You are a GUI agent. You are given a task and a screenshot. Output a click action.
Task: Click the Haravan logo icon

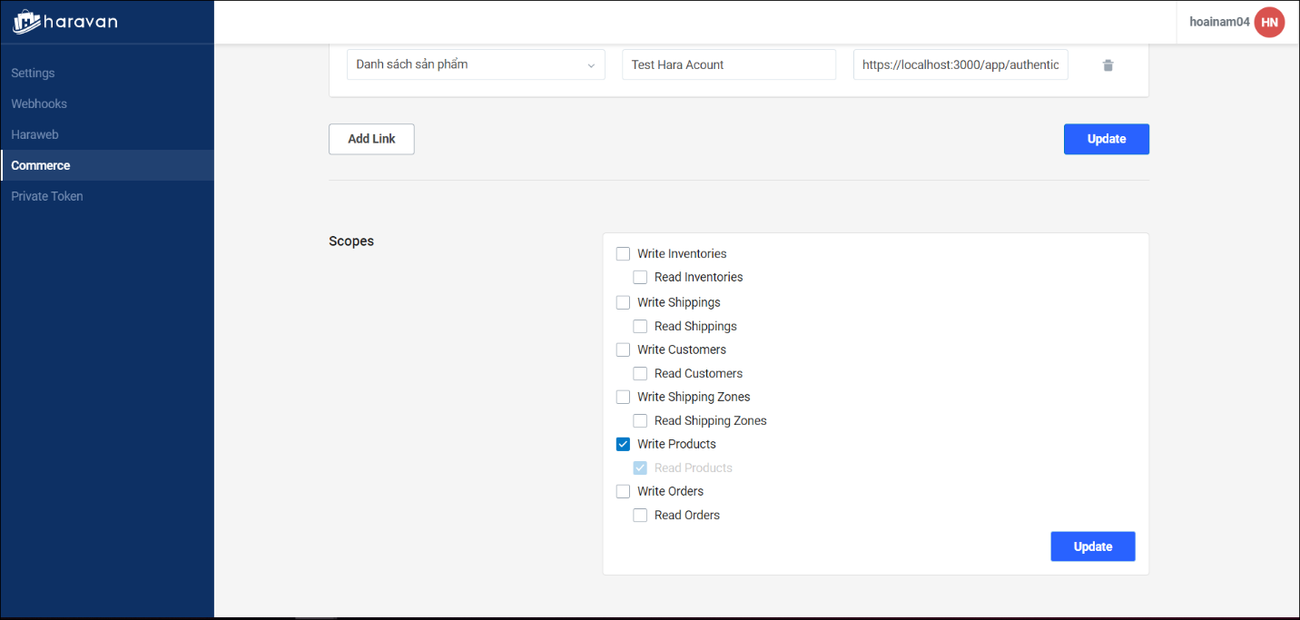click(27, 22)
